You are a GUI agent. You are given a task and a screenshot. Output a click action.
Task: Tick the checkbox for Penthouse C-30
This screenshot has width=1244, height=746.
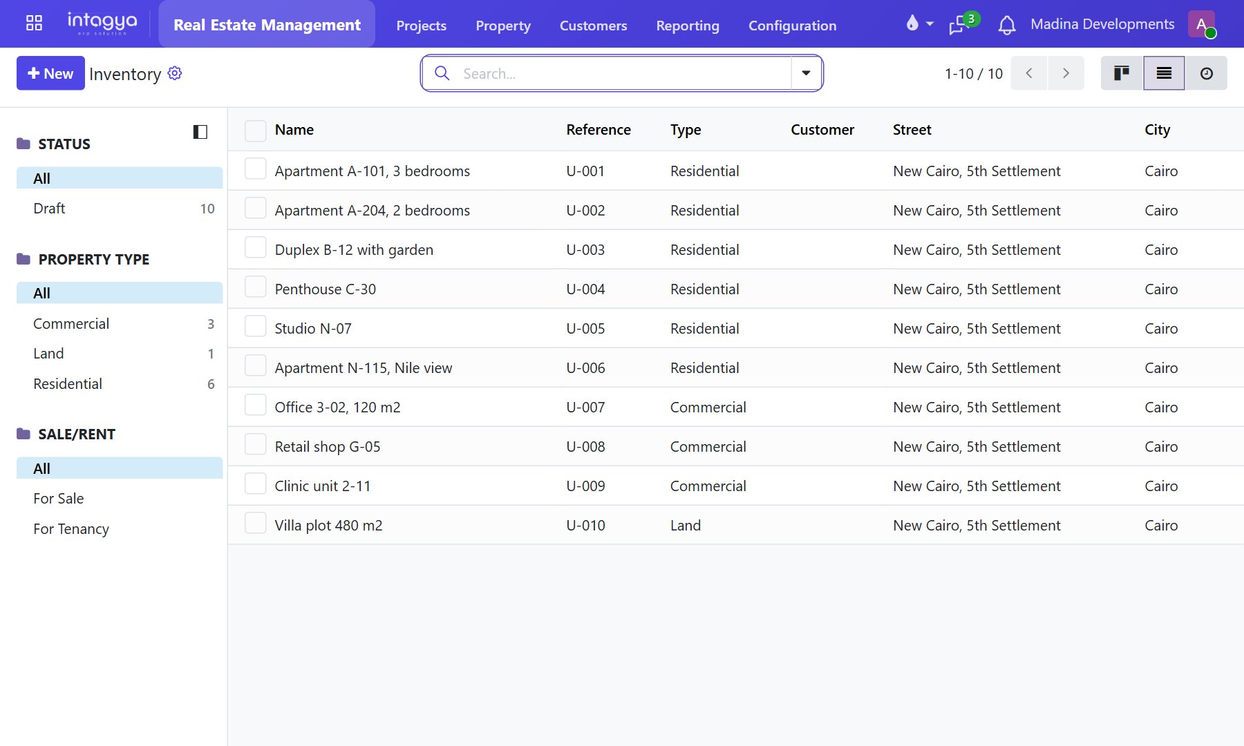[x=256, y=287]
